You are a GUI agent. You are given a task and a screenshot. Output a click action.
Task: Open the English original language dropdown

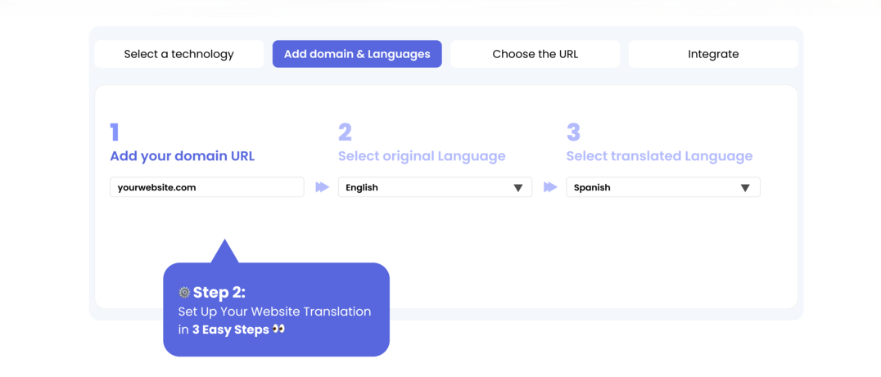435,187
